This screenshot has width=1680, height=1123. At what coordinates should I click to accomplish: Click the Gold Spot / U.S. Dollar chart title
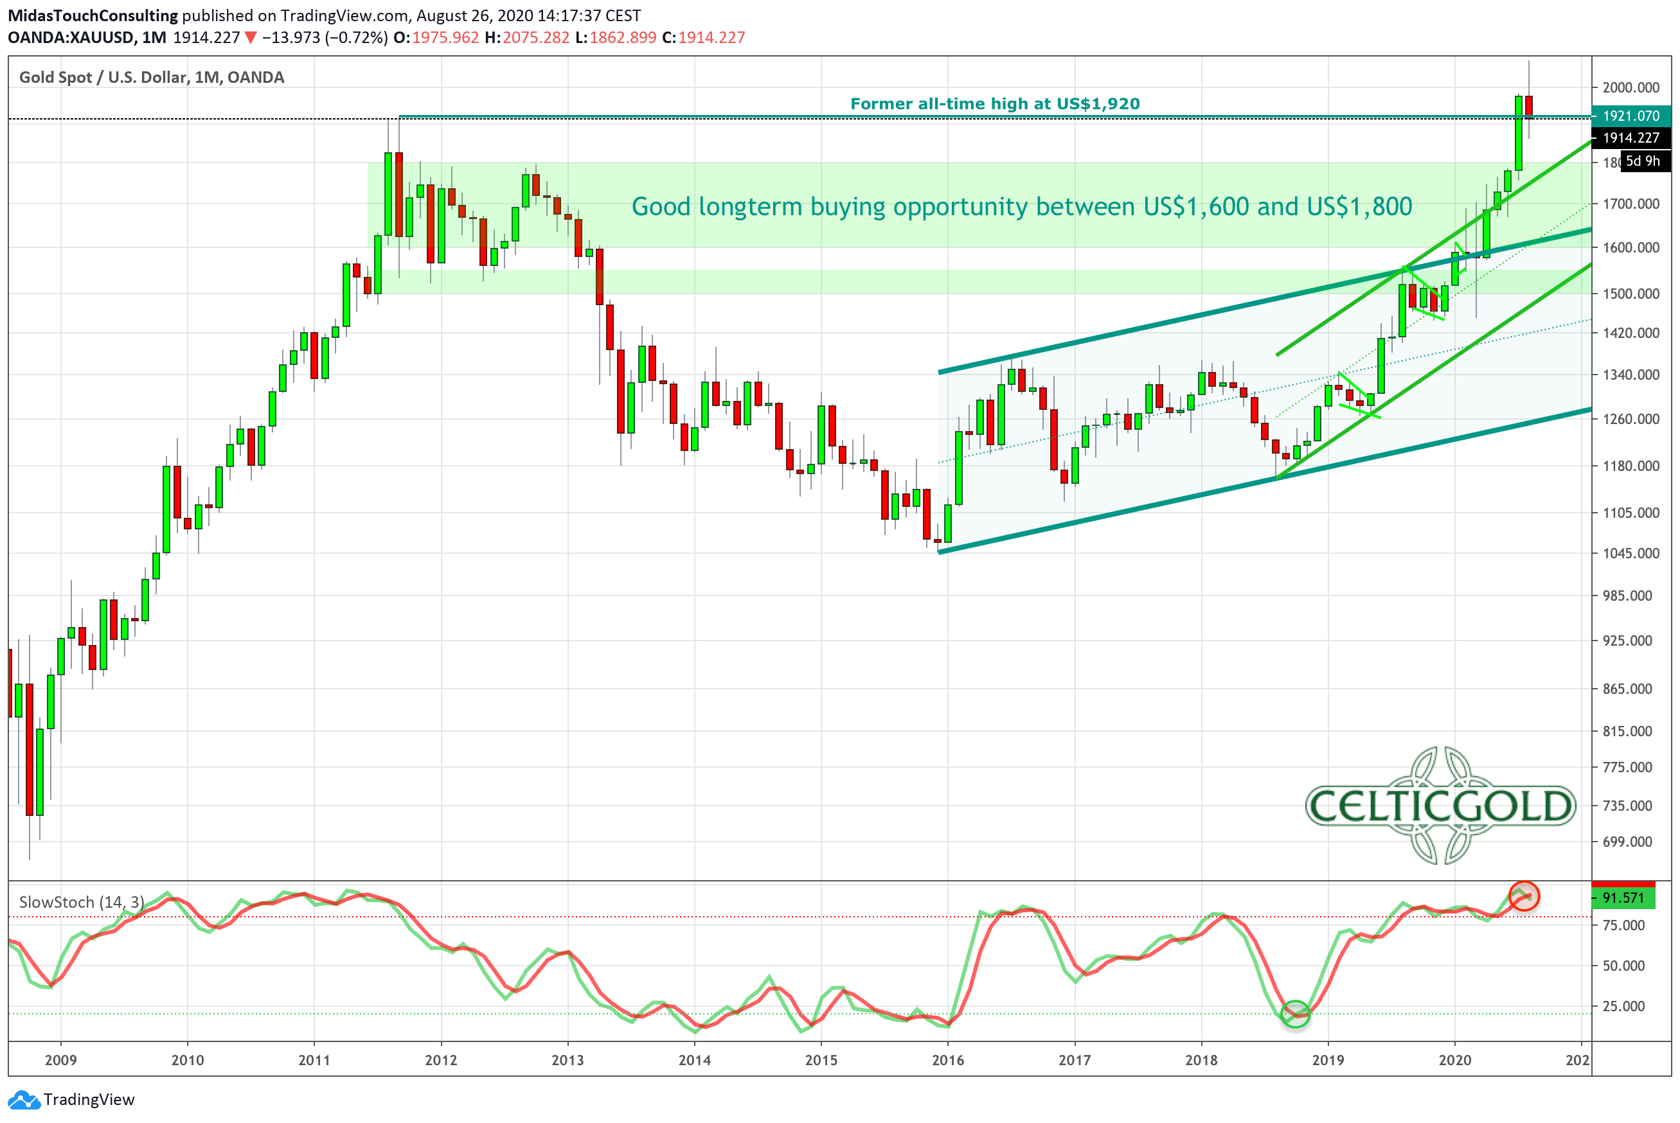(151, 77)
